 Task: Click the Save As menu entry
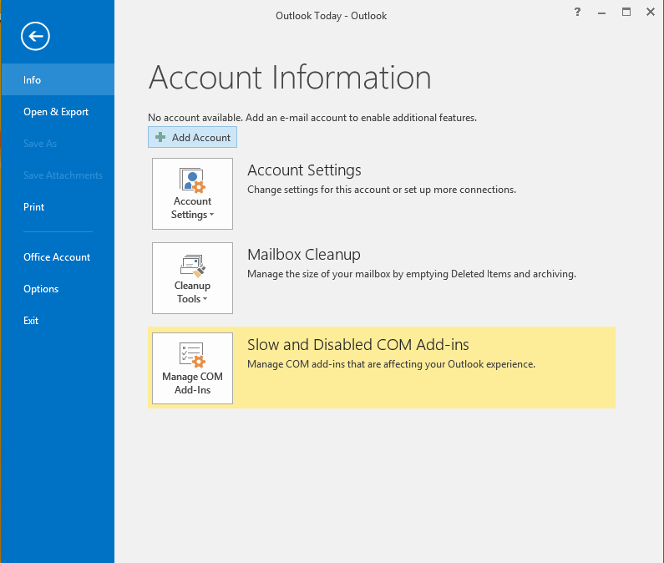[x=58, y=144]
